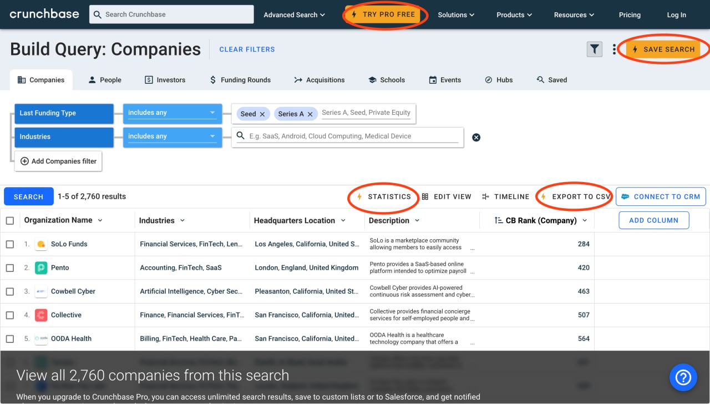710x404 pixels.
Task: Click the sort icon on CB Rank column
Action: point(499,220)
